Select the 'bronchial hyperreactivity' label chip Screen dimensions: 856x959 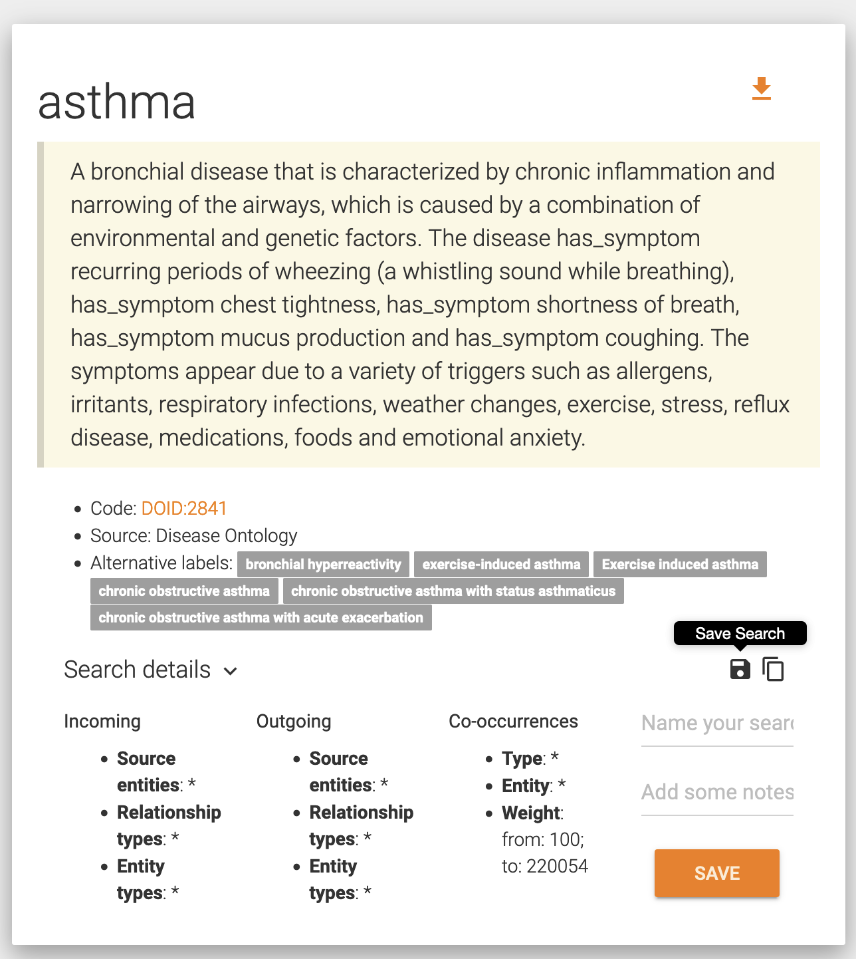(323, 565)
